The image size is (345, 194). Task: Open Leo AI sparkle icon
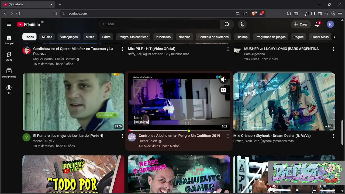coord(327,13)
